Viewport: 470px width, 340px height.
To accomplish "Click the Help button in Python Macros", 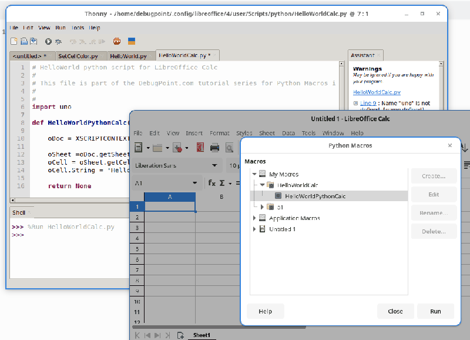I will [x=266, y=311].
